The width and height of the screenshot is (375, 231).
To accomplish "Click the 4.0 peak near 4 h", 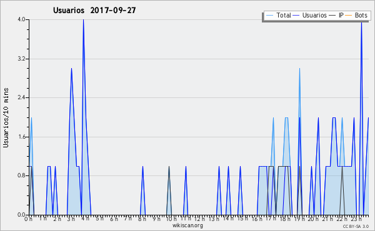I will click(x=83, y=20).
